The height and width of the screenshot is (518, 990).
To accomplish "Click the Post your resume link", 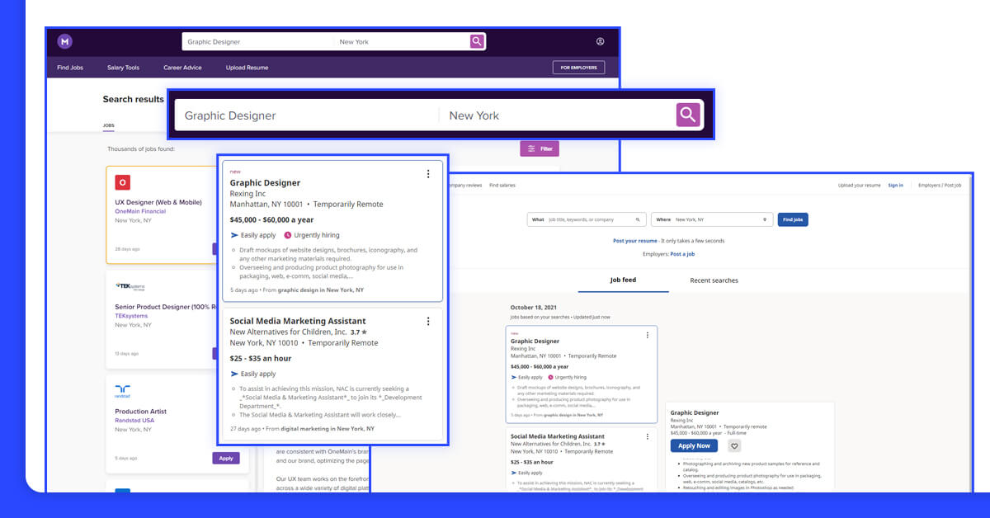I will (x=635, y=241).
